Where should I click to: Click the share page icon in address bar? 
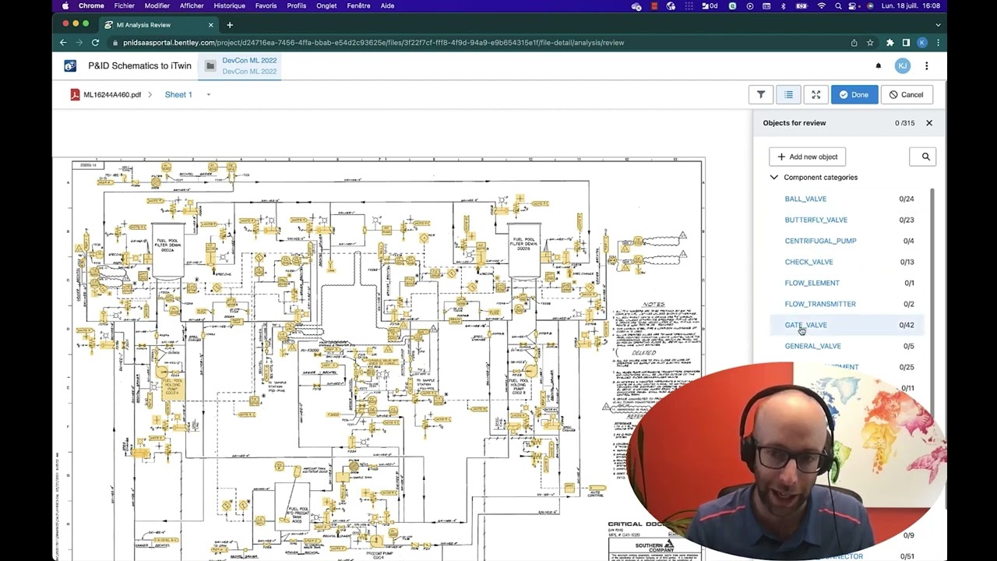tap(854, 43)
